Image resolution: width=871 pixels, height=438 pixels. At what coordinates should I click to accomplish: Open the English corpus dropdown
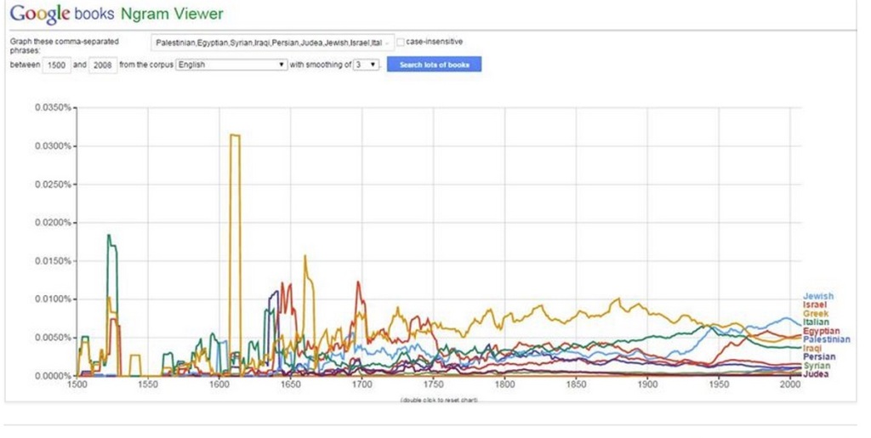coord(231,65)
